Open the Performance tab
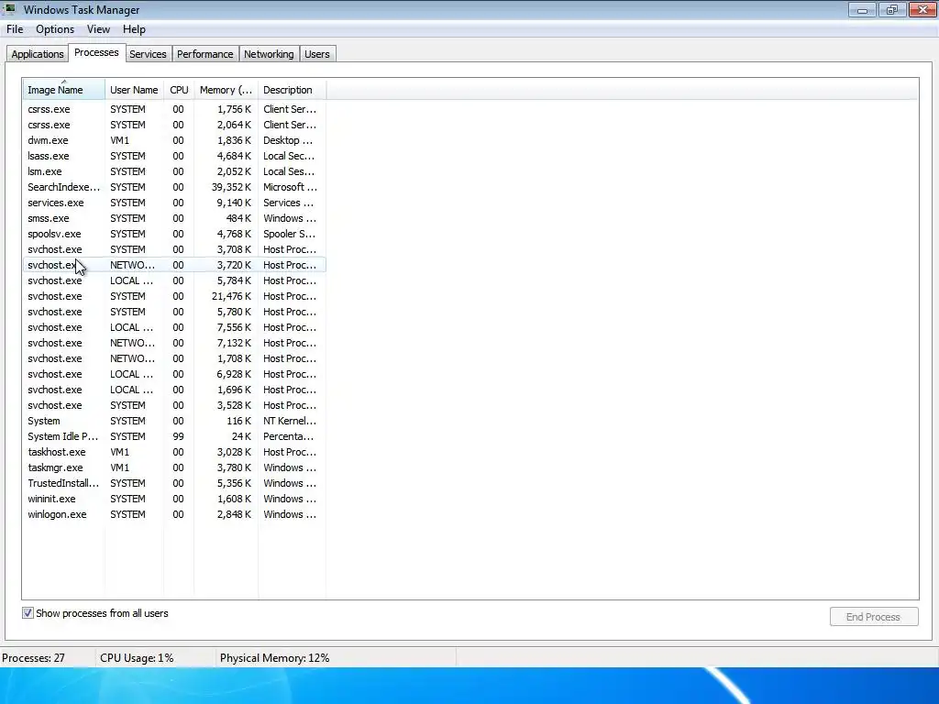The width and height of the screenshot is (939, 704). [x=204, y=54]
